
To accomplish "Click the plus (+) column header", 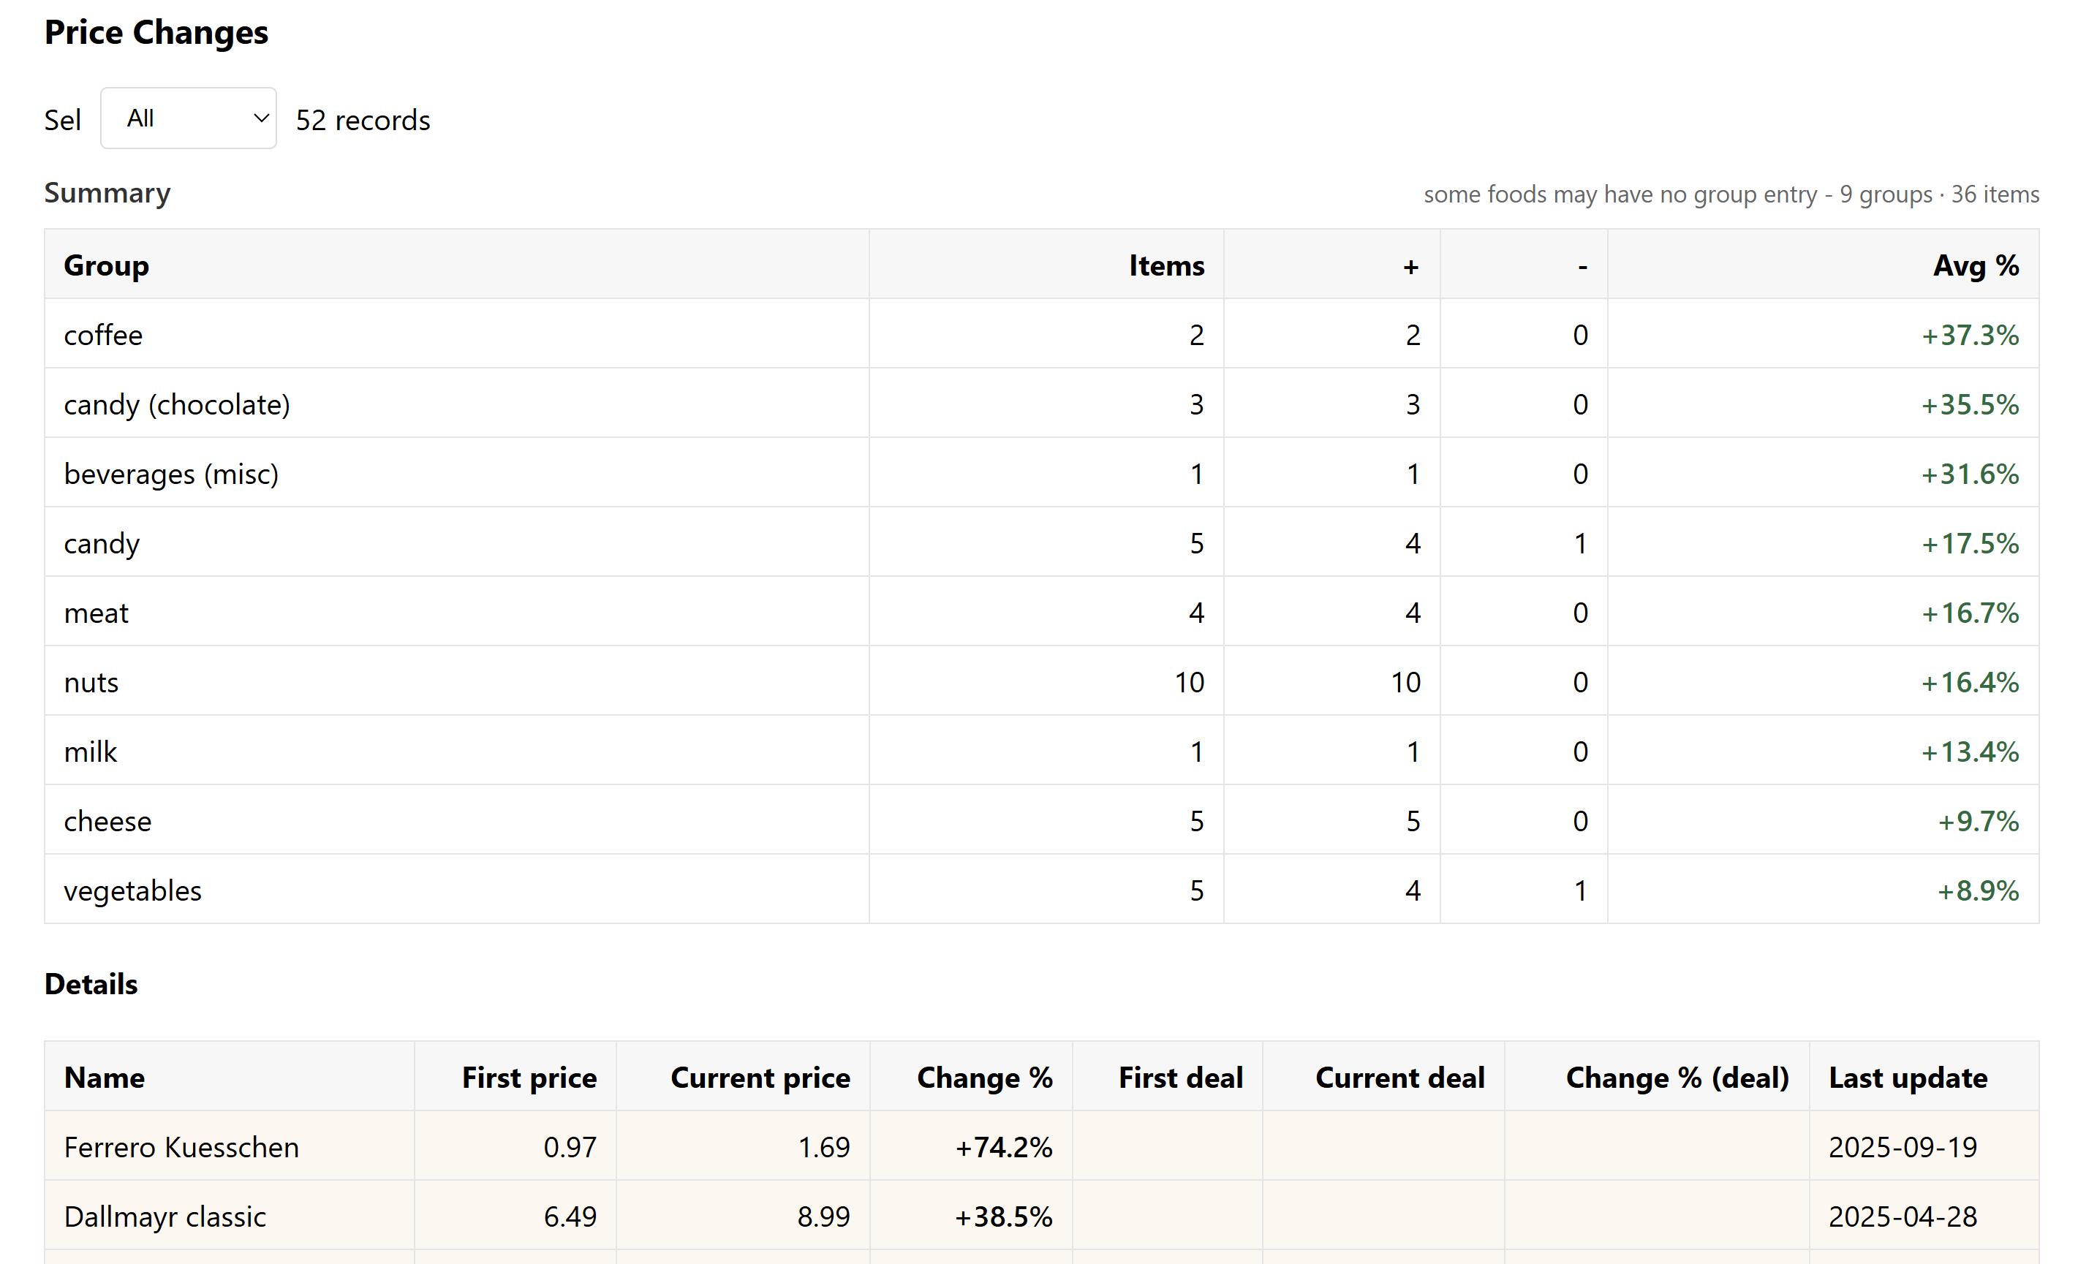I will pyautogui.click(x=1410, y=265).
